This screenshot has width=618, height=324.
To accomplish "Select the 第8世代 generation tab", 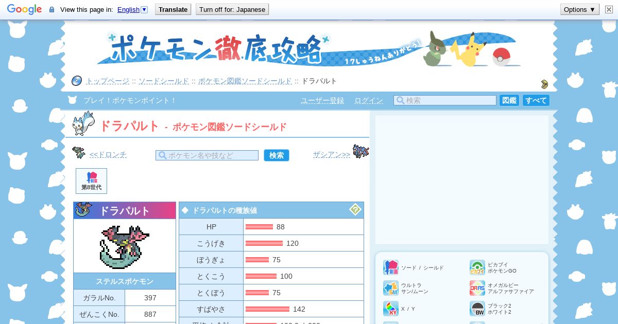I will point(91,181).
